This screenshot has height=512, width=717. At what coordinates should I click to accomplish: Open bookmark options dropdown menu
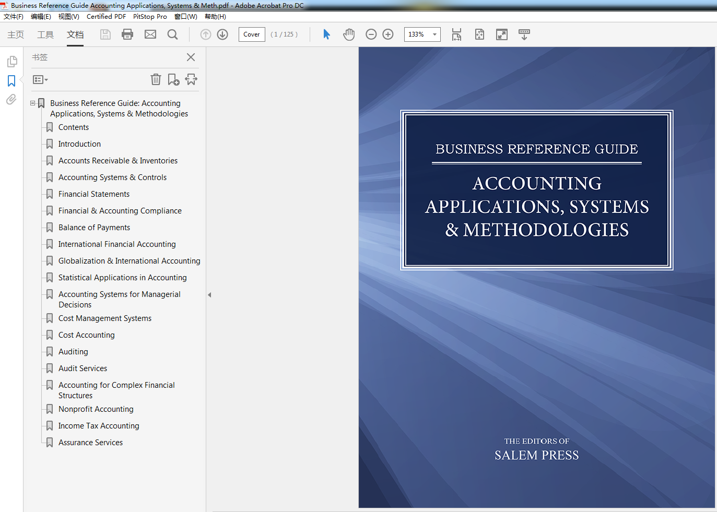pyautogui.click(x=40, y=80)
